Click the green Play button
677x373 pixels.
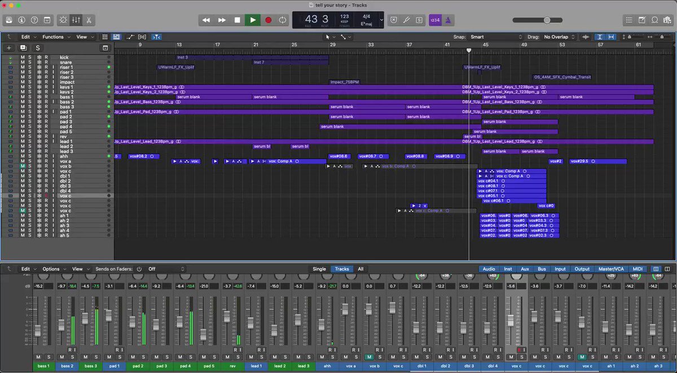253,20
